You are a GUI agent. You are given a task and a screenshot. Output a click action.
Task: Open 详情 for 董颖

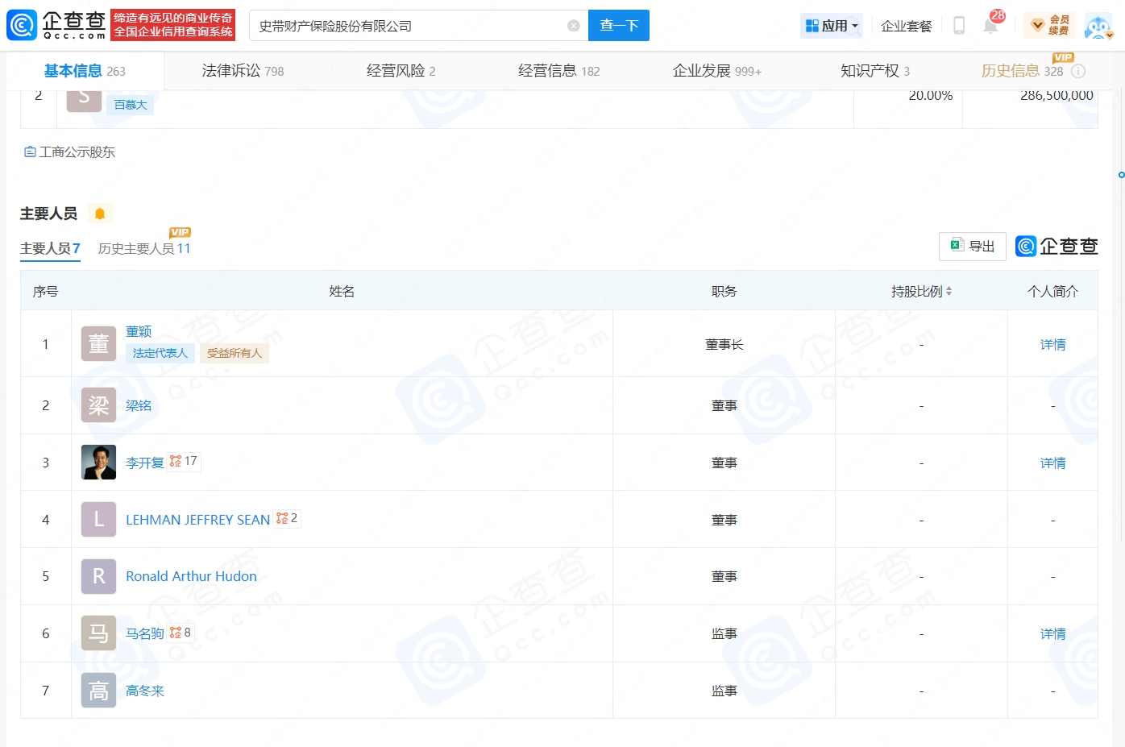click(x=1052, y=345)
